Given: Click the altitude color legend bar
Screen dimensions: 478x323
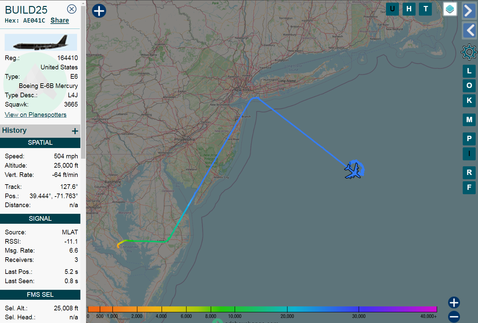Looking at the screenshot, I should pyautogui.click(x=262, y=309).
